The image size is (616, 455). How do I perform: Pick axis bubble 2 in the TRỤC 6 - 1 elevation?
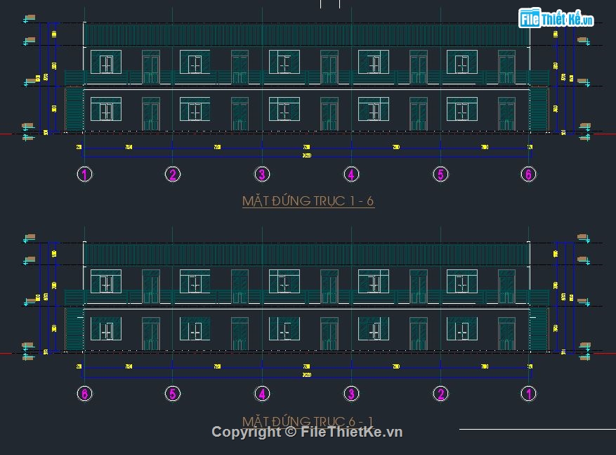pos(440,394)
